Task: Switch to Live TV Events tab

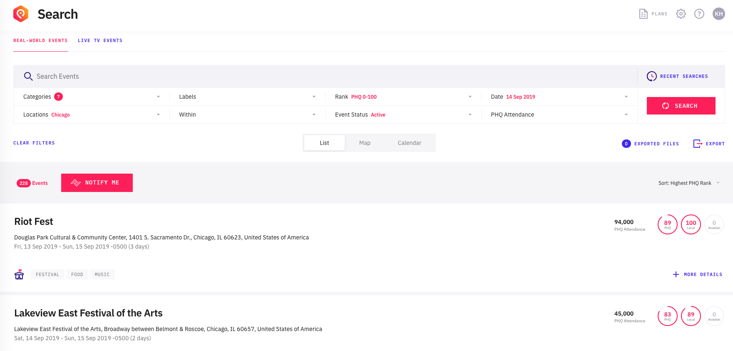Action: pos(100,40)
